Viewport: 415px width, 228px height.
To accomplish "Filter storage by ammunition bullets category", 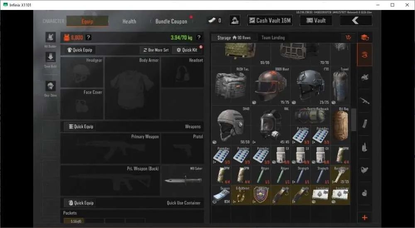I will click(364, 147).
